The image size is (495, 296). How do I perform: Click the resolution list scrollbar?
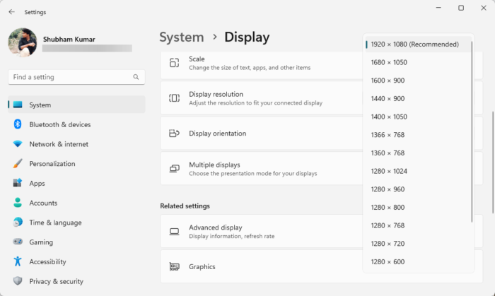pos(472,127)
